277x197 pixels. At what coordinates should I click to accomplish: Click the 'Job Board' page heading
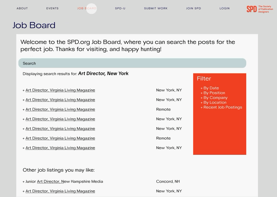tap(34, 25)
